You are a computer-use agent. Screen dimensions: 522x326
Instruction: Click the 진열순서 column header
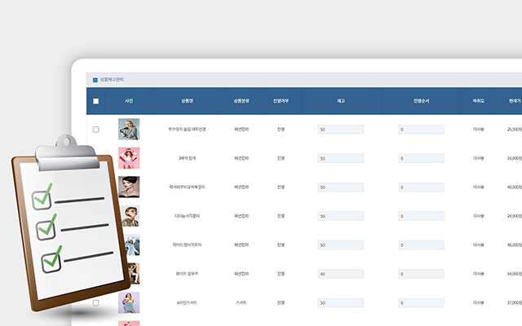click(x=420, y=101)
